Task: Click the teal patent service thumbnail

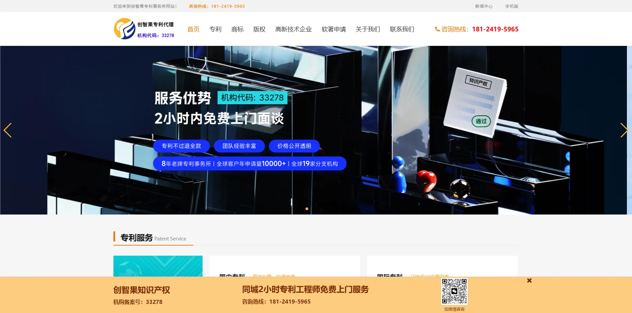Action: 158,266
